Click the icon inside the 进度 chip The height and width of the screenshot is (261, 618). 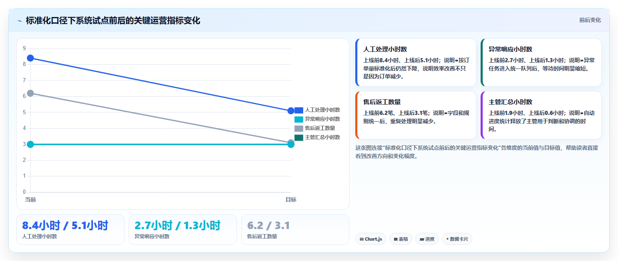422,239
